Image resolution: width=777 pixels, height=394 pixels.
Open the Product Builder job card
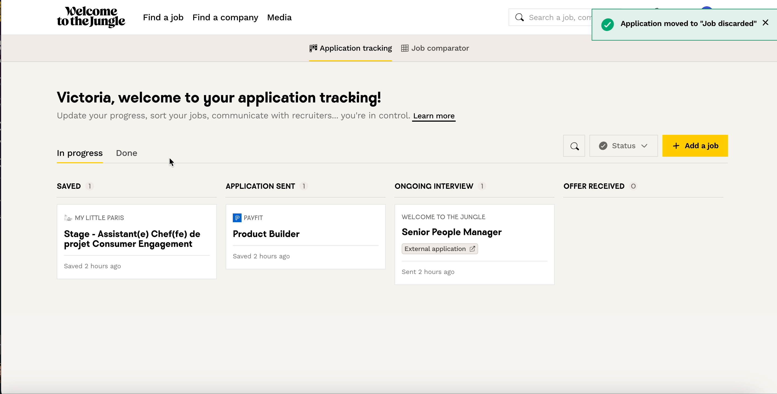pyautogui.click(x=266, y=234)
